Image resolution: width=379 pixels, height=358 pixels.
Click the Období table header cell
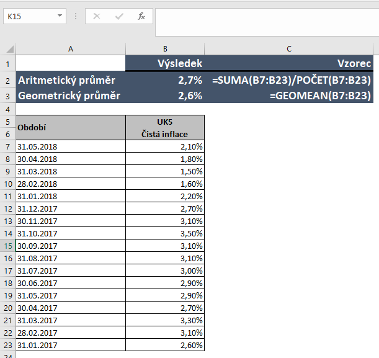click(71, 128)
